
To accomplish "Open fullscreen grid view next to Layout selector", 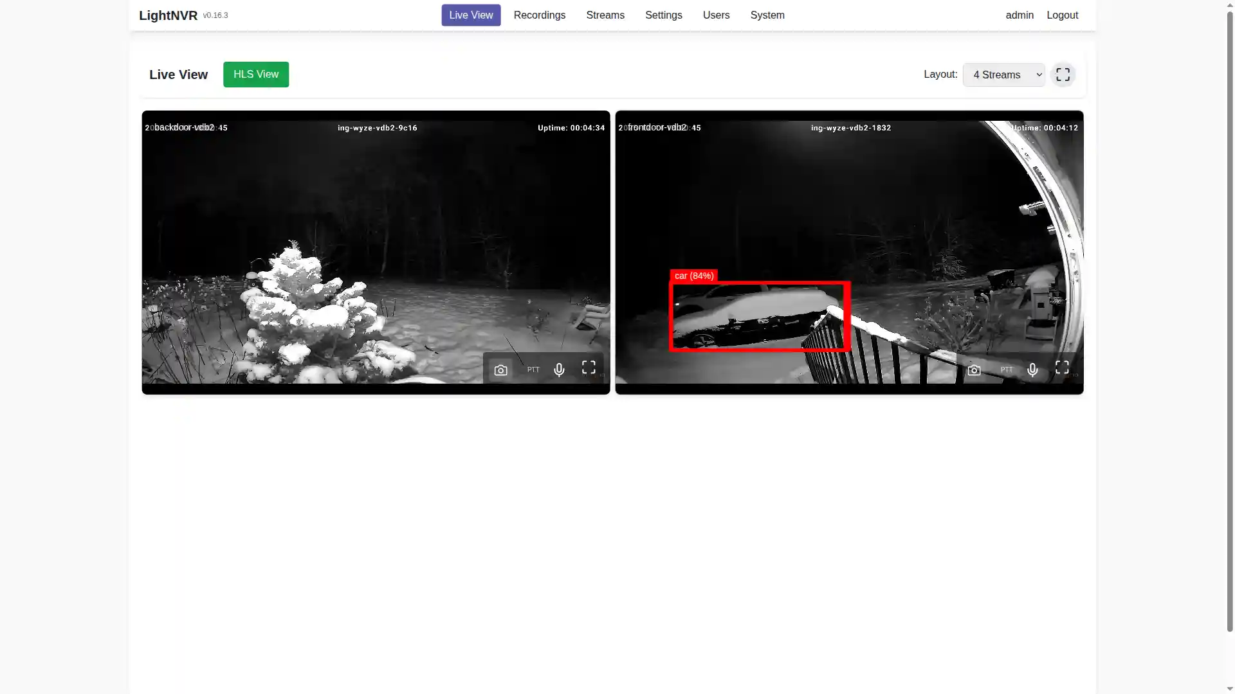I will (x=1063, y=75).
